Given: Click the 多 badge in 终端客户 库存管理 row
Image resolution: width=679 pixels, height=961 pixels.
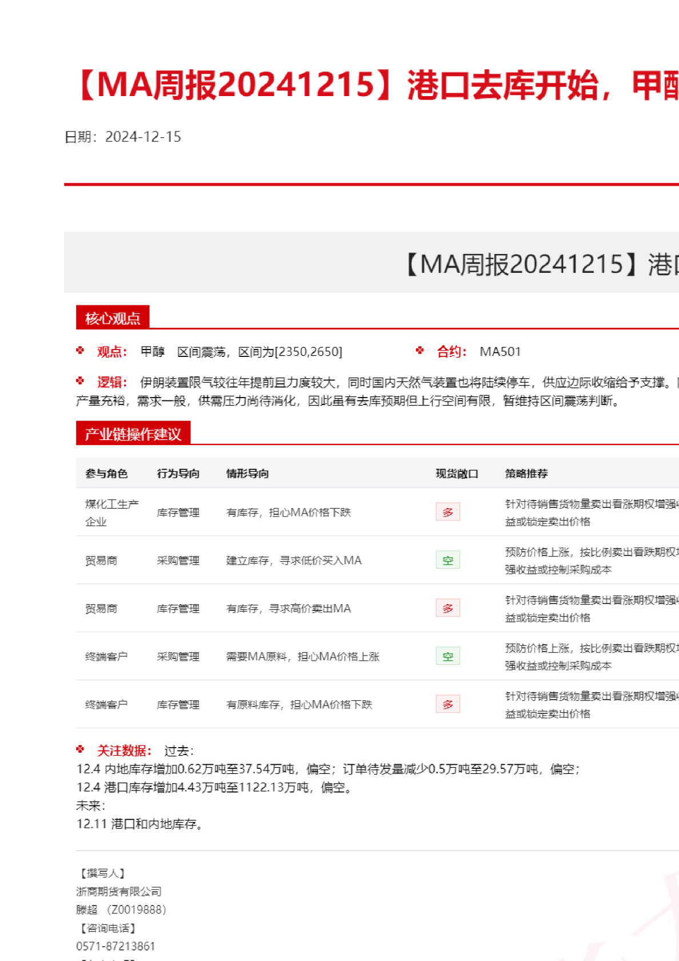Looking at the screenshot, I should tap(448, 704).
